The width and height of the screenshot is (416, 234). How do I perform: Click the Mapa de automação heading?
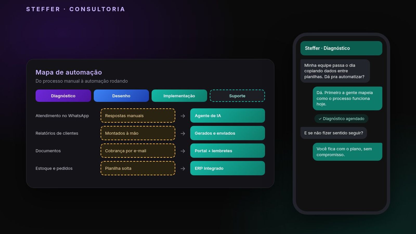[69, 72]
